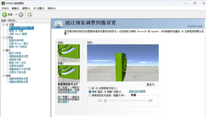Screen dimensions: 206x117
Task: Collapse the 显示 tree node
Action: (4, 51)
